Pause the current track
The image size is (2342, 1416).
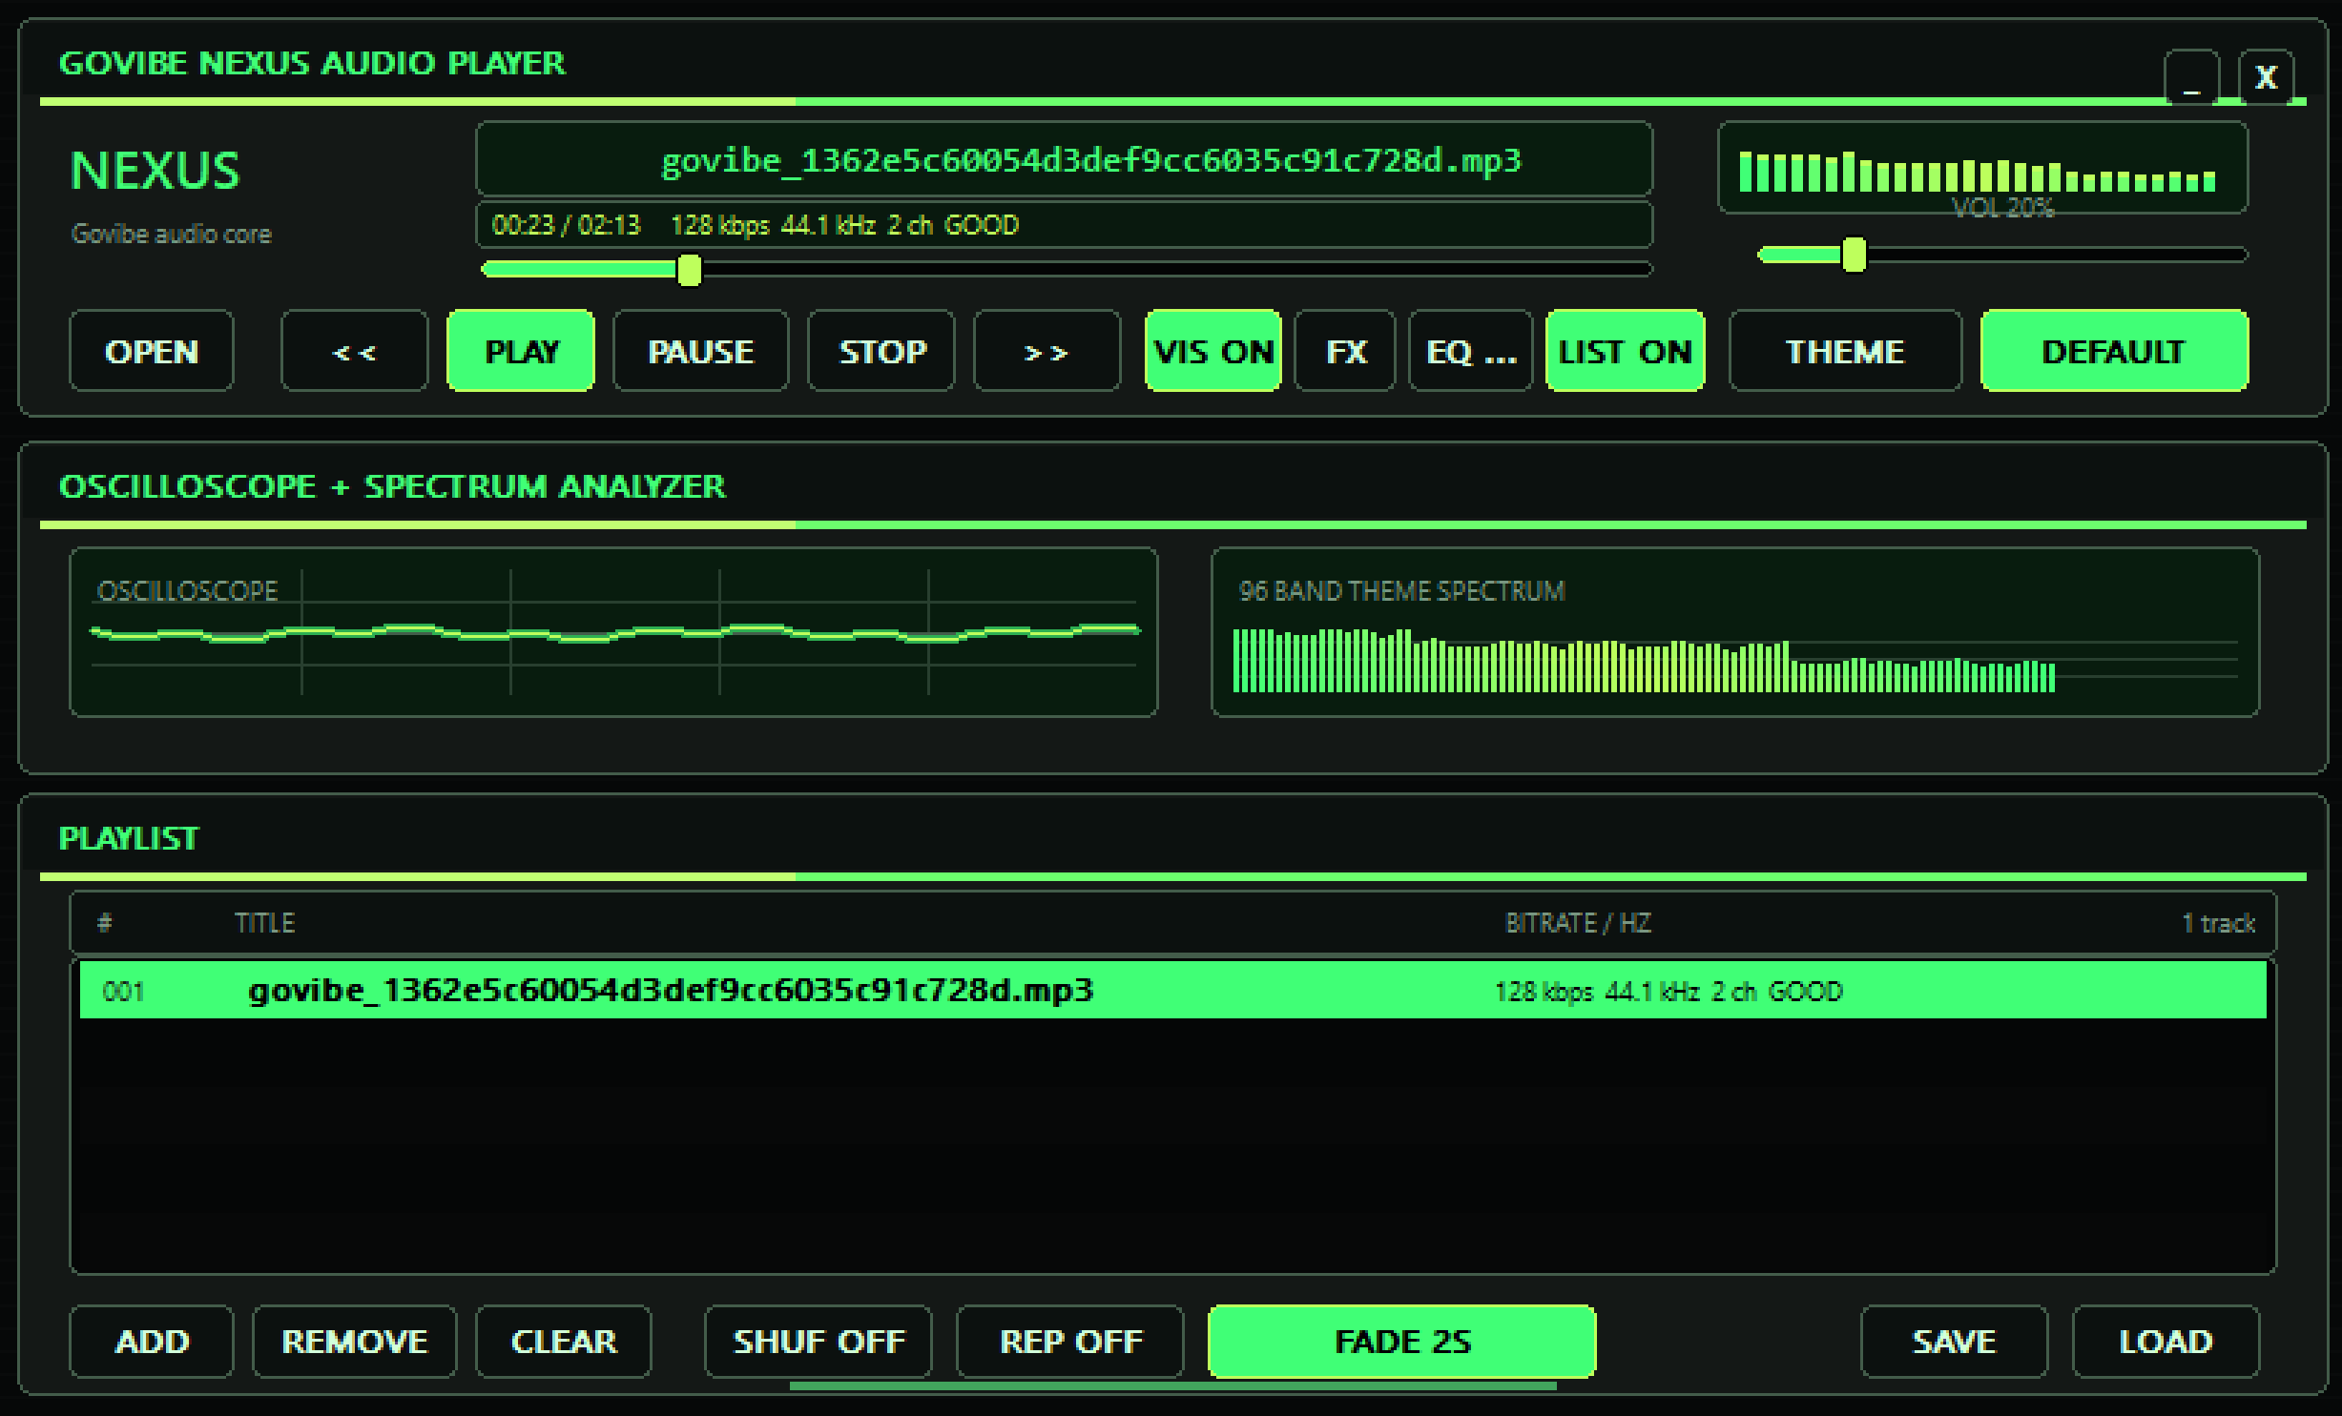[x=700, y=351]
